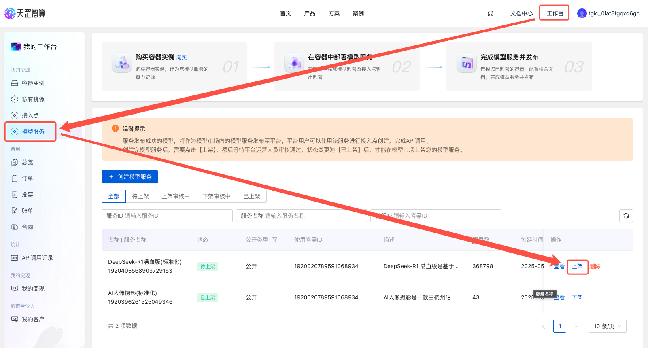The image size is (648, 348).
Task: Go to previous page arrow
Action: tap(544, 326)
